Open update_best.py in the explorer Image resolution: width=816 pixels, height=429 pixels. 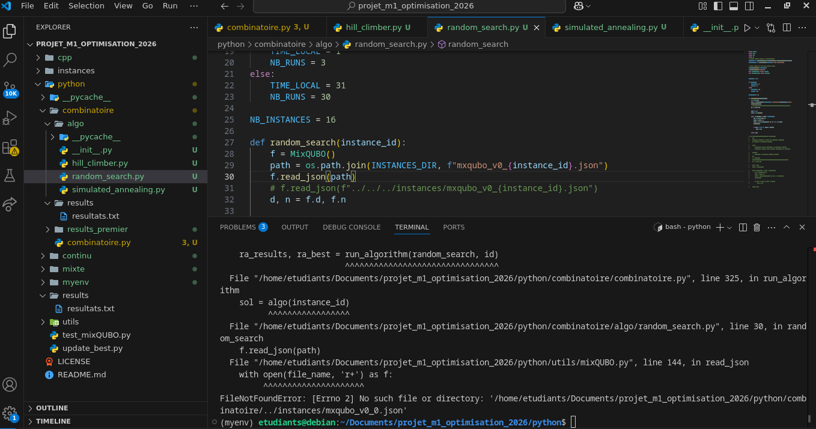point(93,348)
